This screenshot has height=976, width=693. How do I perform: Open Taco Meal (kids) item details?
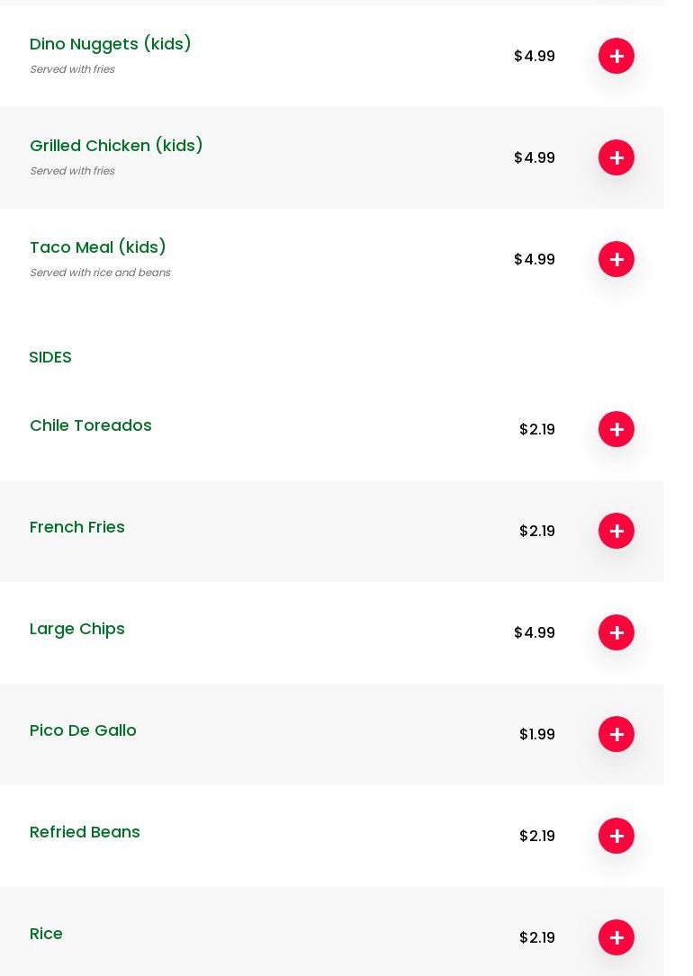[98, 247]
